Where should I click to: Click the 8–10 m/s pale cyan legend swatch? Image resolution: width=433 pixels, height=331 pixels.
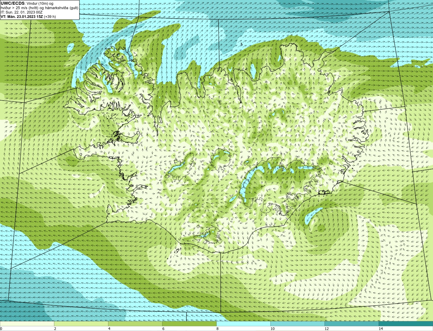pyautogui.click(x=244, y=324)
